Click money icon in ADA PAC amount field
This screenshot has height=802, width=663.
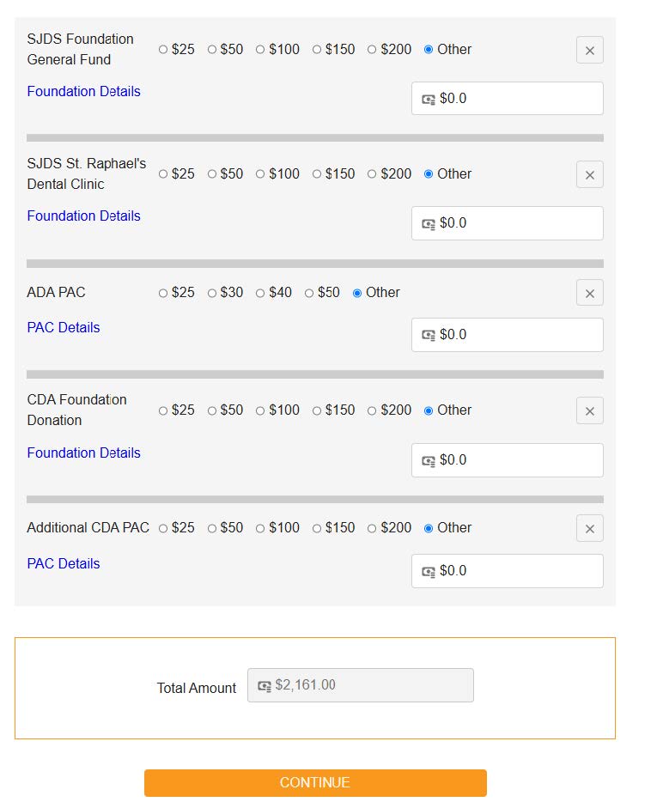coord(429,335)
